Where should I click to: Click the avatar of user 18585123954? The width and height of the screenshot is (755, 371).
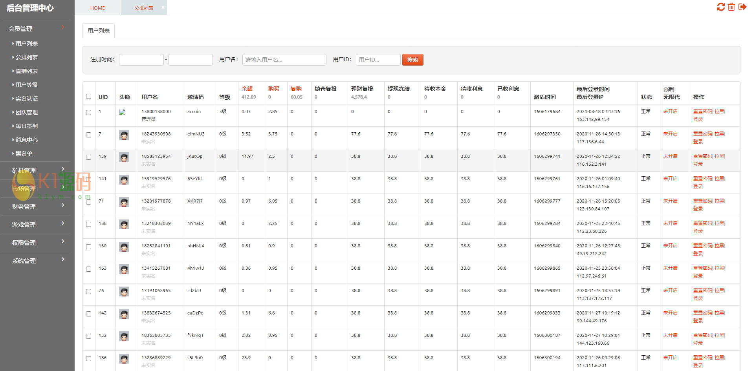coord(124,157)
